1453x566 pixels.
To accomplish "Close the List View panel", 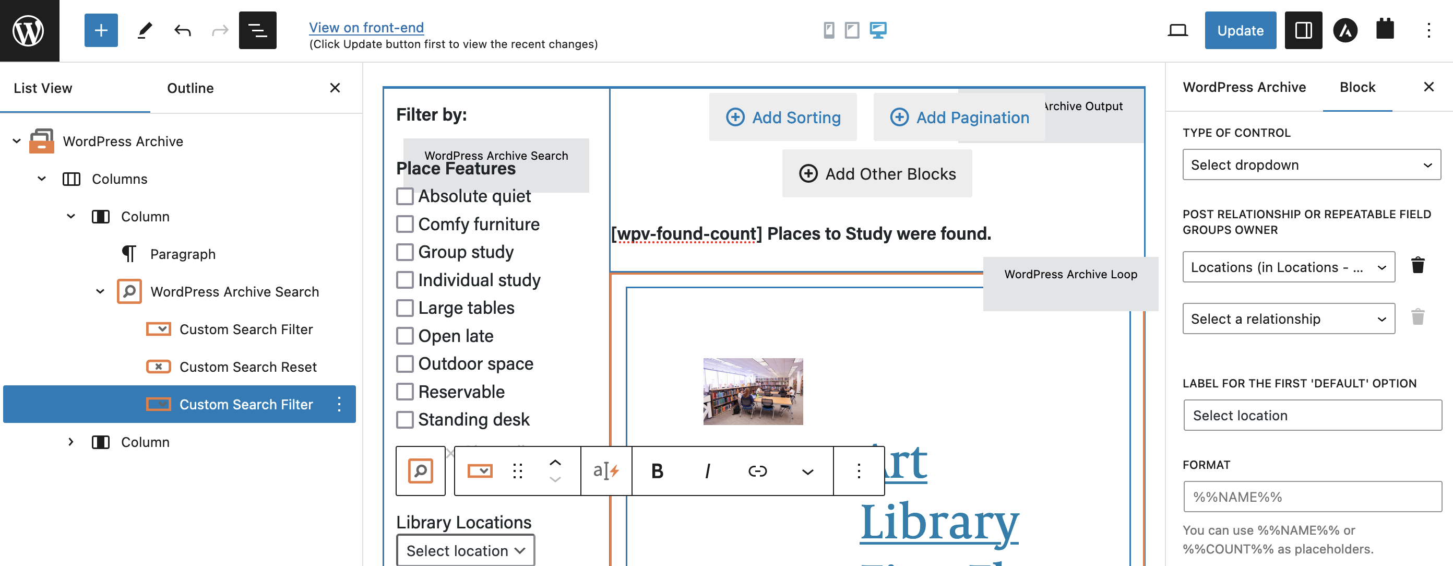I will pyautogui.click(x=335, y=88).
